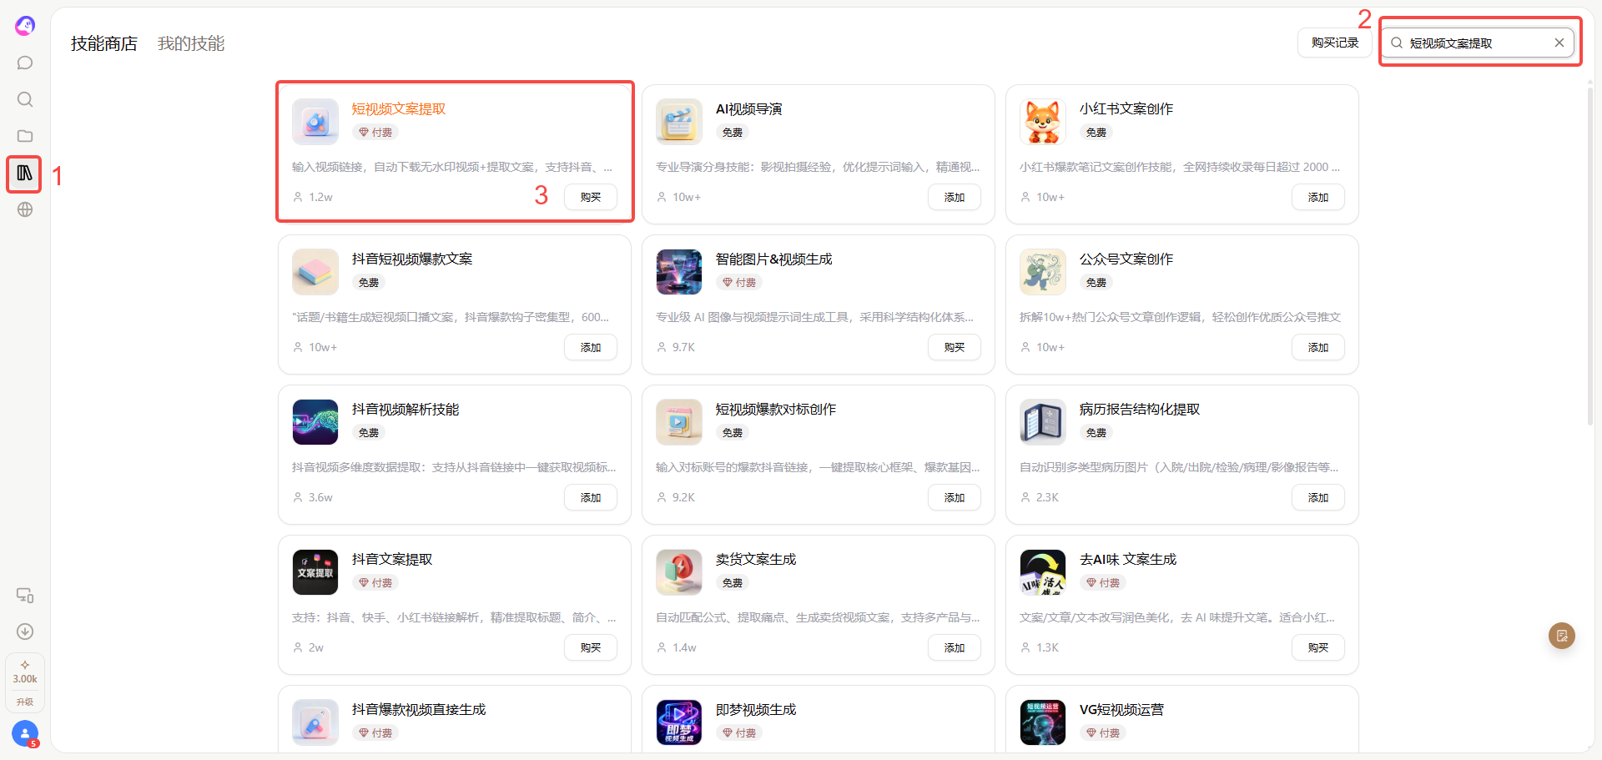Open the 即梦视频生成 skill title
This screenshot has height=760, width=1602.
756,710
